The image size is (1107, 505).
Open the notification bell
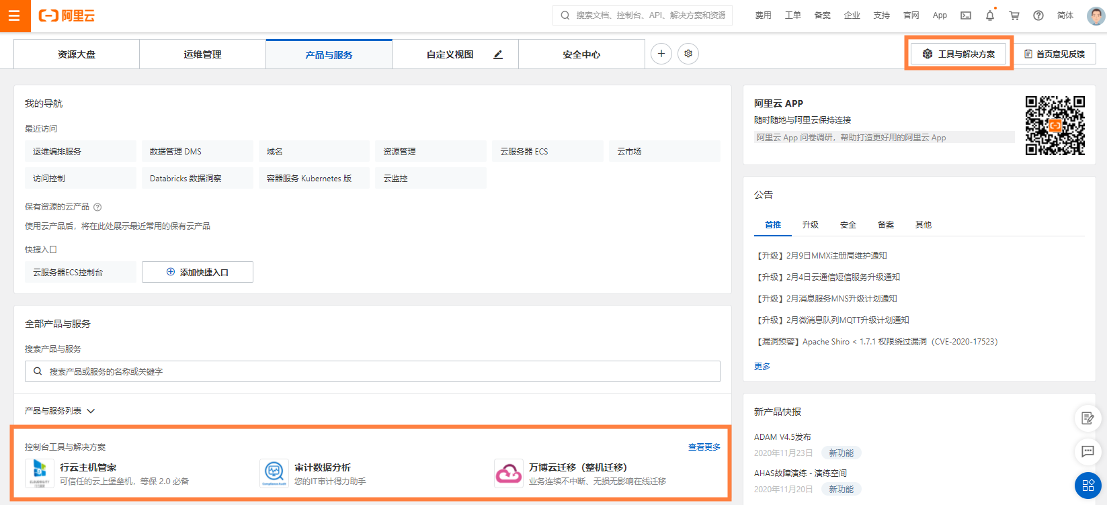coord(990,15)
